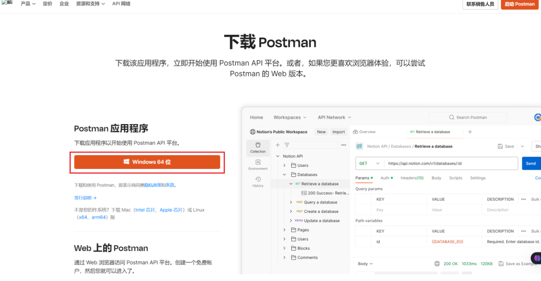This screenshot has height=281, width=541.
Task: Click the Apple 芯片 download link
Action: pyautogui.click(x=171, y=210)
